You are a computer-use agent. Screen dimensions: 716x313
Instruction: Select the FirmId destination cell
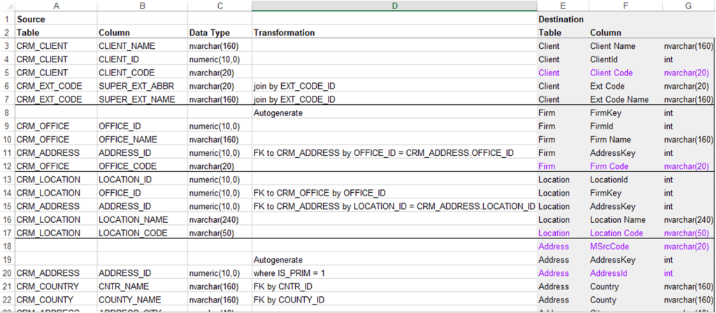pyautogui.click(x=625, y=126)
